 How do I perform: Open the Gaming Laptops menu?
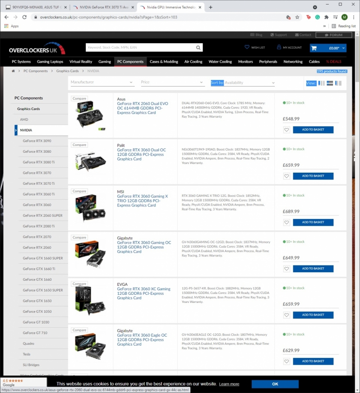click(50, 62)
